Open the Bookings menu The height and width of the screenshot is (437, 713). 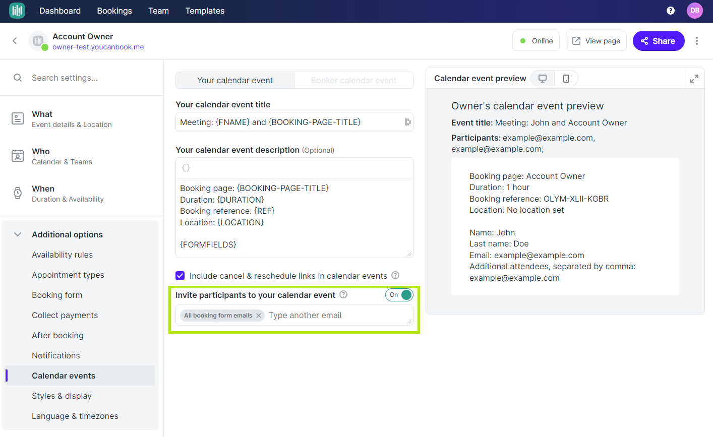click(x=114, y=11)
